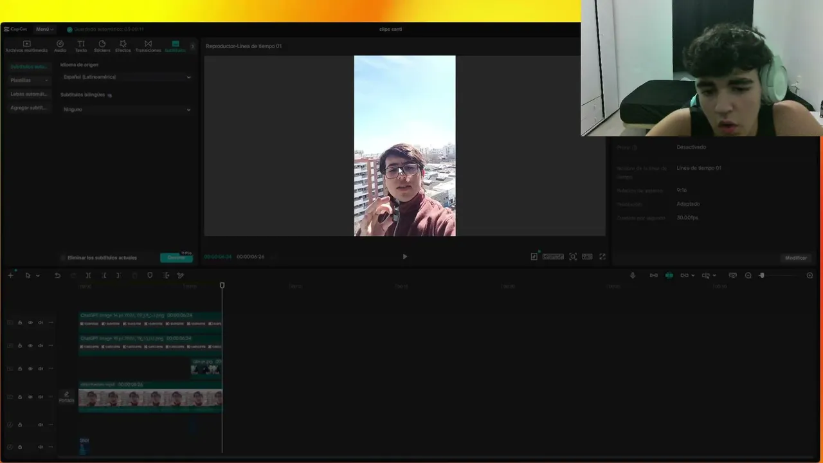Undo the last edit
The height and width of the screenshot is (463, 823).
pos(57,275)
